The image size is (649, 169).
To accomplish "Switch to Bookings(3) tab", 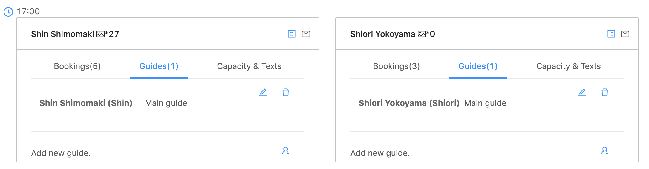I will tap(396, 66).
